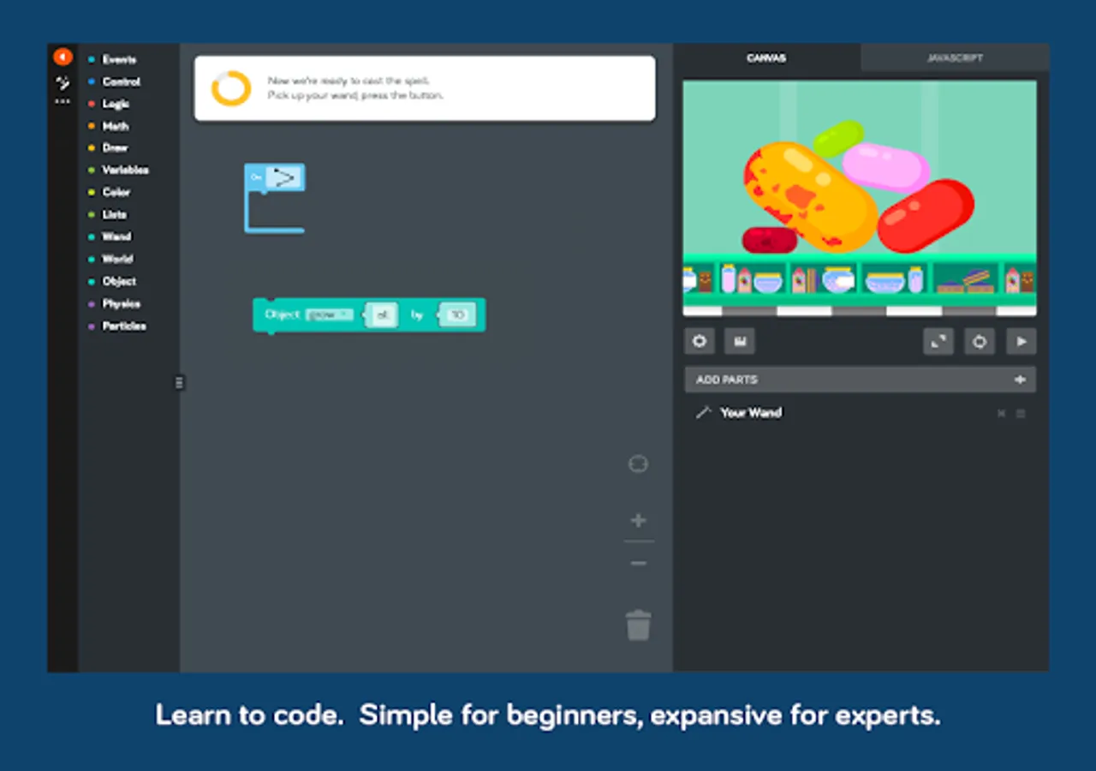Viewport: 1096px width, 771px height.
Task: Open the Draw block category
Action: 115,148
